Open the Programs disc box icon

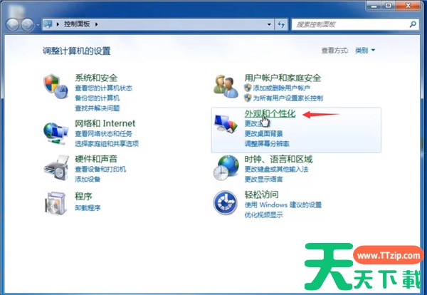tap(56, 203)
